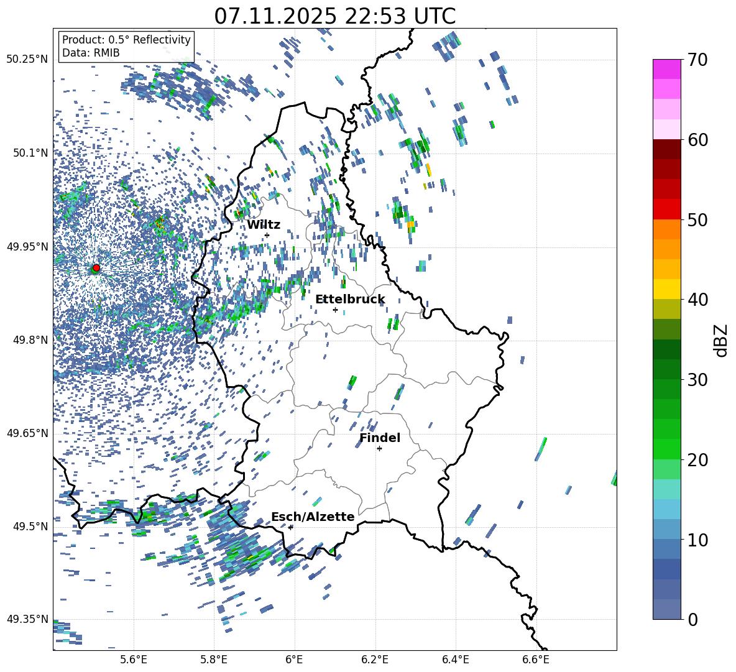The image size is (736, 672).
Task: Click the Esch/Alzette city label
Action: click(x=313, y=517)
